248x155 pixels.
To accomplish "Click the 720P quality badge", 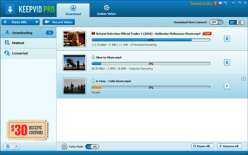I will pyautogui.click(x=207, y=34).
